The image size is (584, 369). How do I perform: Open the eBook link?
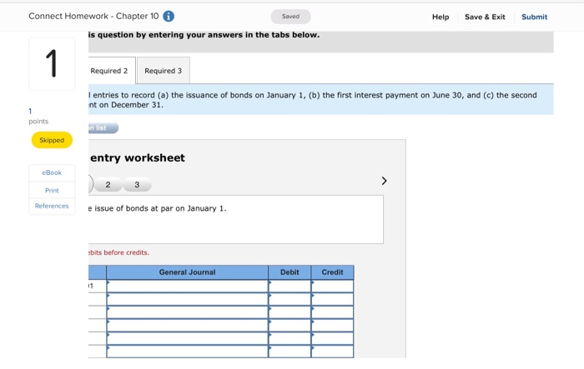coord(52,172)
